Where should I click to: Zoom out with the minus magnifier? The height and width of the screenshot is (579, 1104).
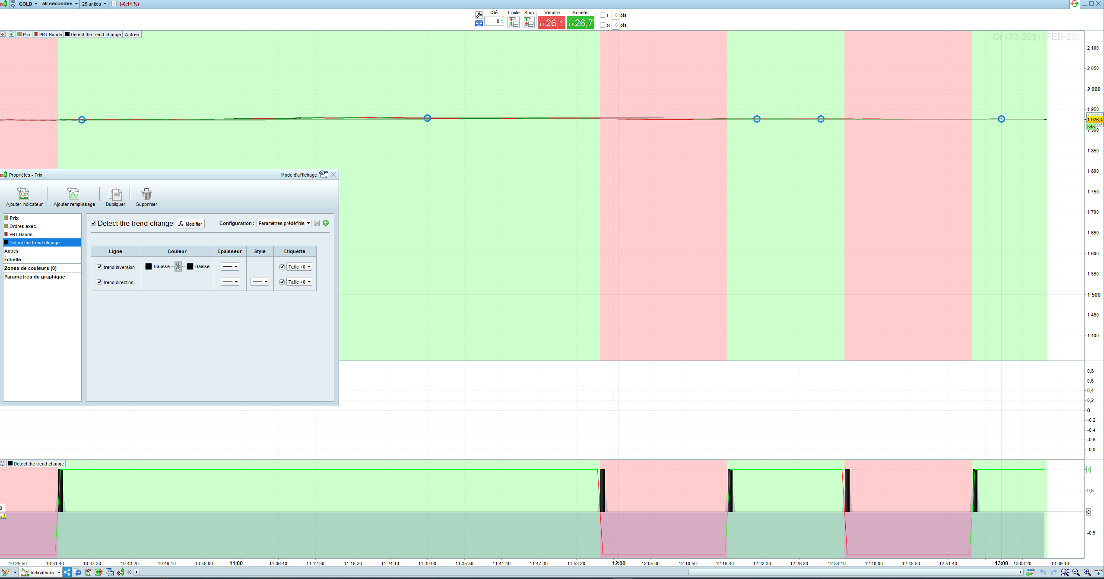1076,572
